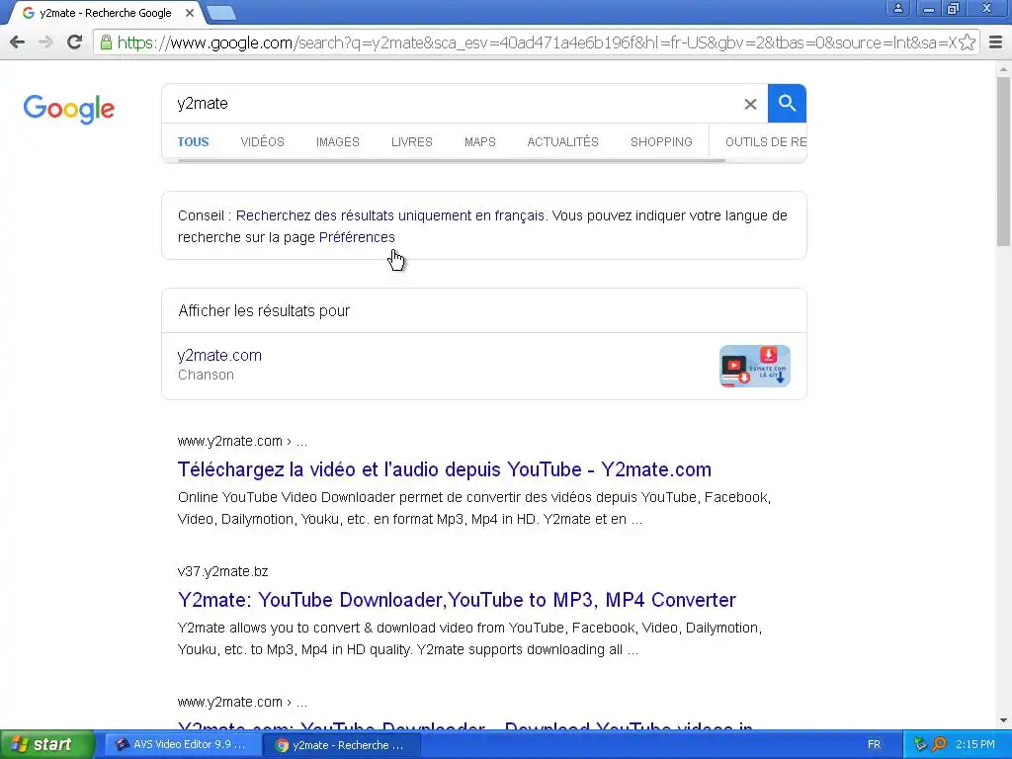Click the FR language indicator

[x=874, y=744]
